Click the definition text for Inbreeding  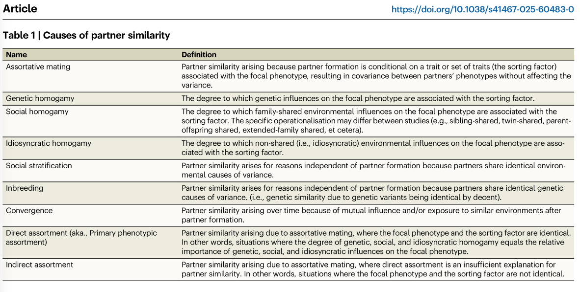pos(372,193)
